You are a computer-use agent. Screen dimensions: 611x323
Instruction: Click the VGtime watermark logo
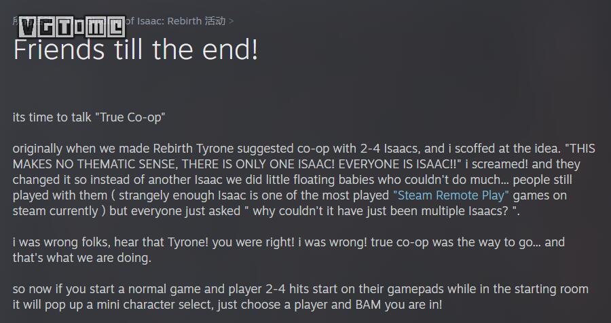tap(69, 26)
